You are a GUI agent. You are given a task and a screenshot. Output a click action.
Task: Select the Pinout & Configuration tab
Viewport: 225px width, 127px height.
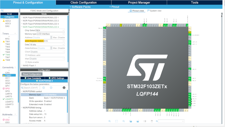click(28, 3)
